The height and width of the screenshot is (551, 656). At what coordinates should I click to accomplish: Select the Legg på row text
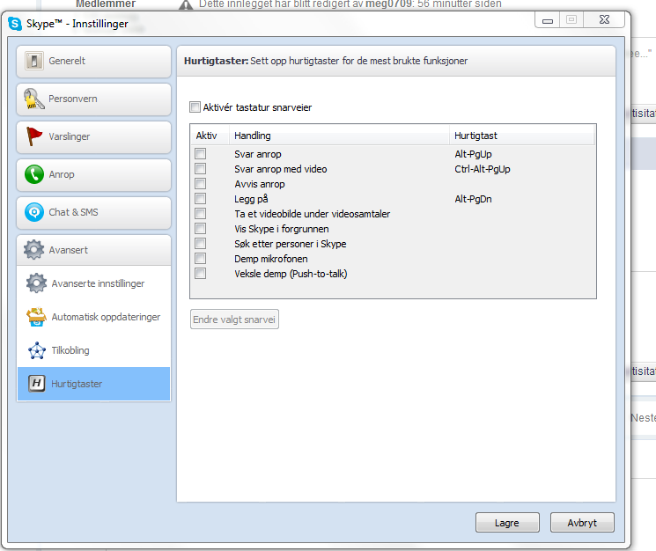tap(251, 199)
